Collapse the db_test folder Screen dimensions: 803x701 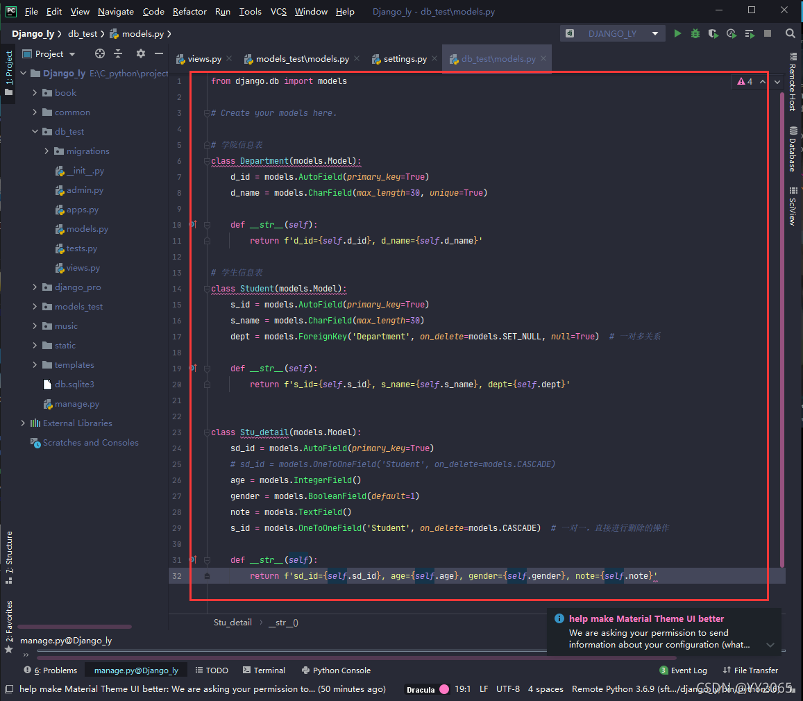click(x=35, y=132)
